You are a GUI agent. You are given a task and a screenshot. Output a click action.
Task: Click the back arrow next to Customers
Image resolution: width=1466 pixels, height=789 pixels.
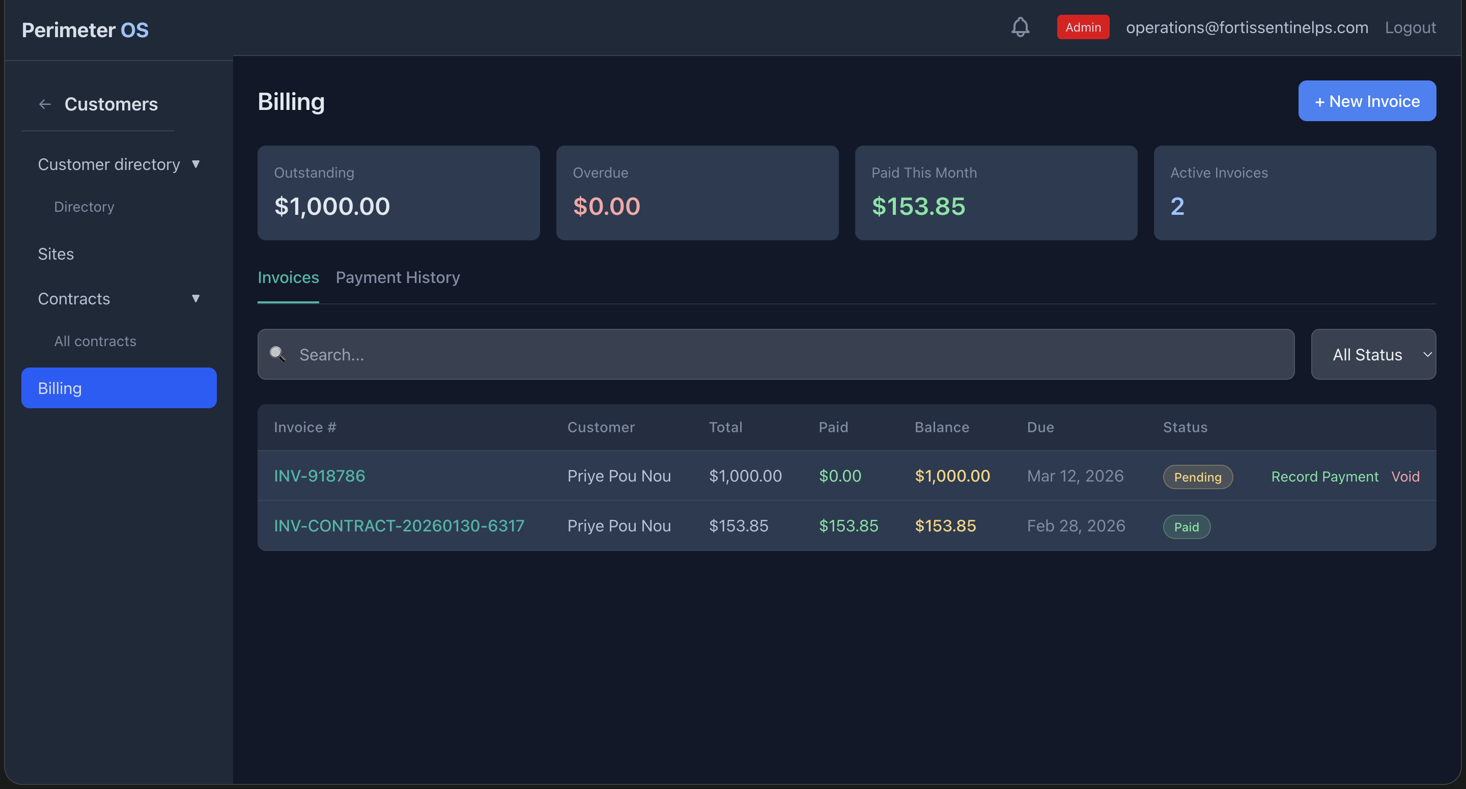click(x=44, y=104)
